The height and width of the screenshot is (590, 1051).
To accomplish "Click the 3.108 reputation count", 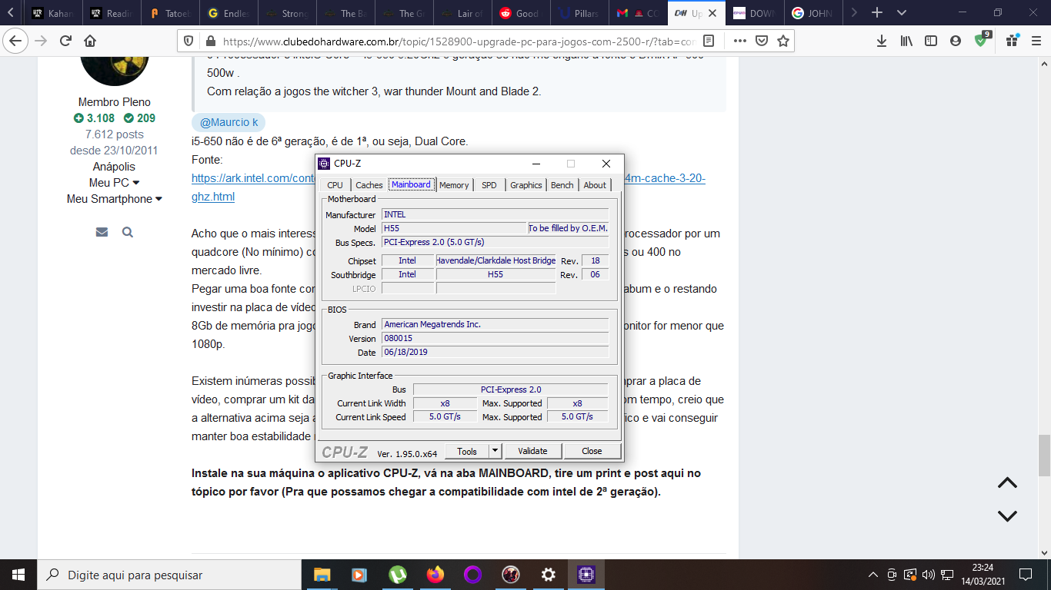I will click(x=94, y=118).
